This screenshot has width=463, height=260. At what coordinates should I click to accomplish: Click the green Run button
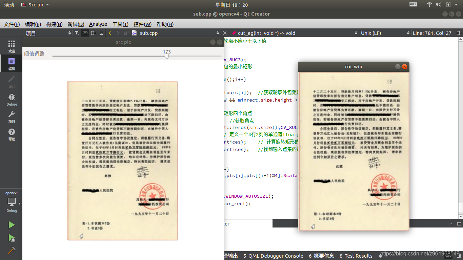[12, 225]
